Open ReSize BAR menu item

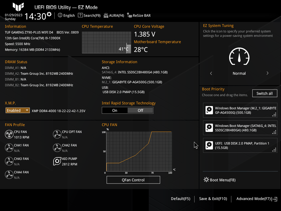pyautogui.click(x=139, y=15)
